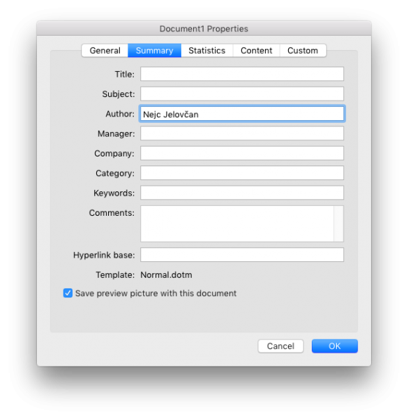Cancel the properties dialog
The width and height of the screenshot is (408, 419).
[280, 346]
